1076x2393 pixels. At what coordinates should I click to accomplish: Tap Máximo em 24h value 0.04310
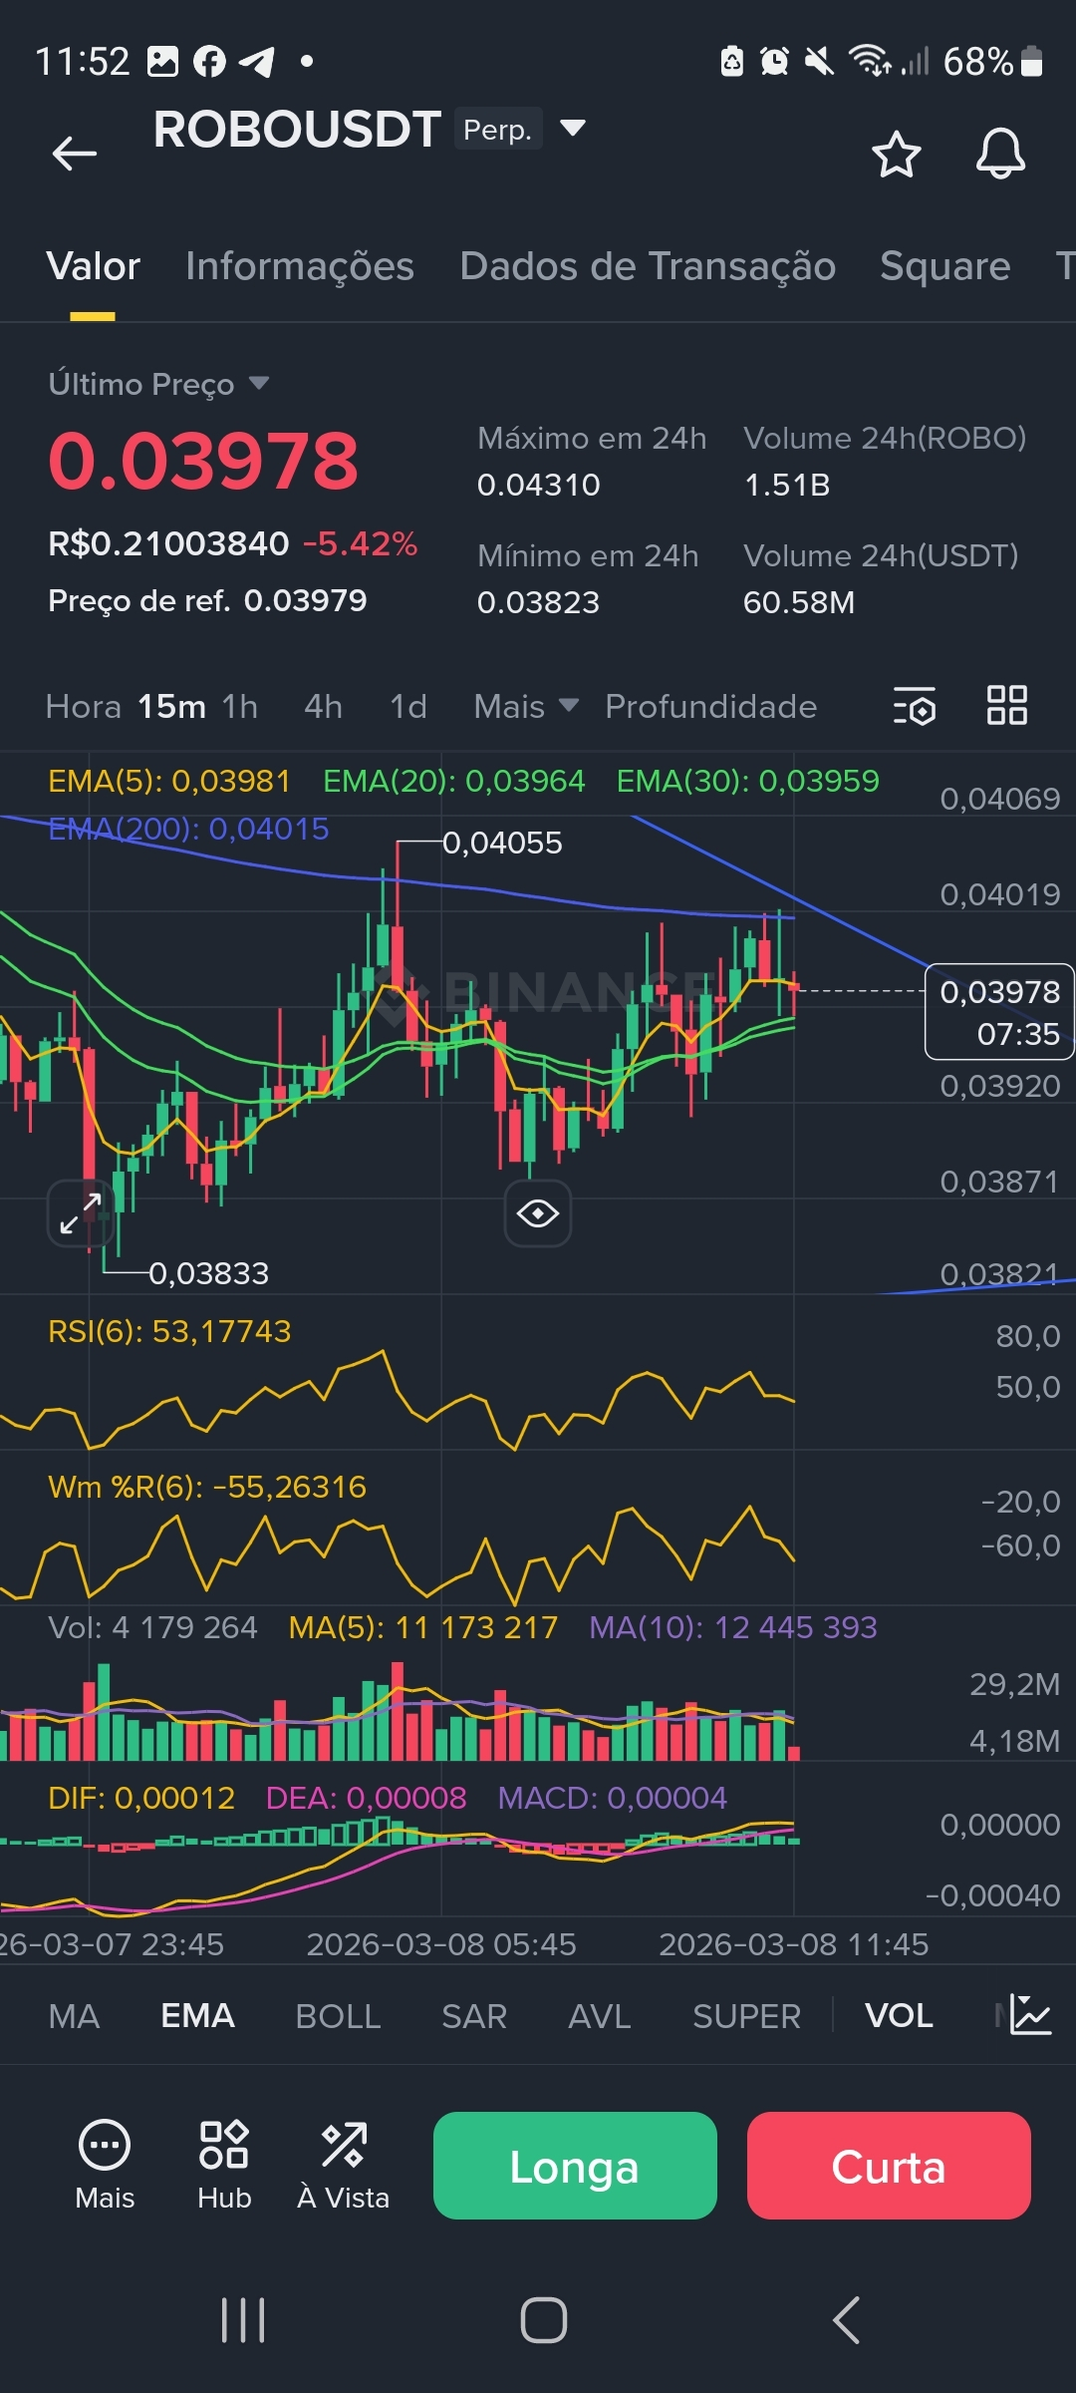pyautogui.click(x=539, y=485)
